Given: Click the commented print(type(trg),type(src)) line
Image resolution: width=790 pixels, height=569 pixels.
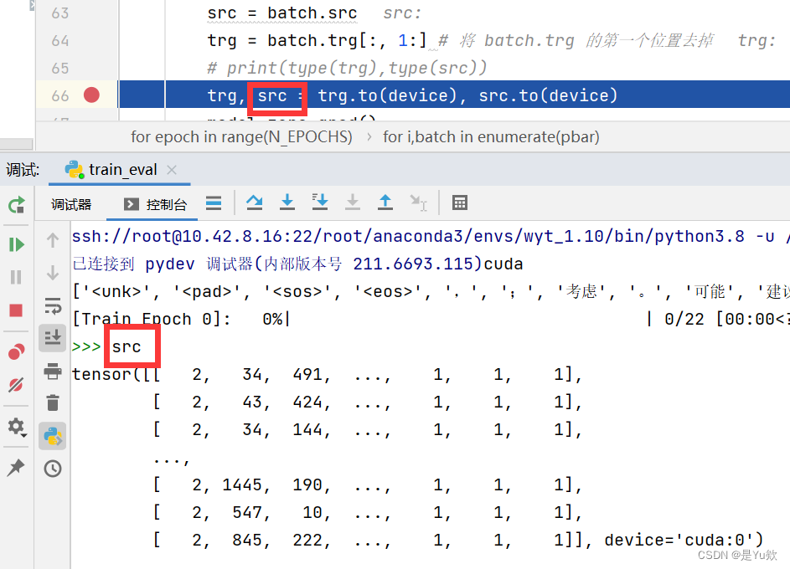Looking at the screenshot, I should point(347,68).
